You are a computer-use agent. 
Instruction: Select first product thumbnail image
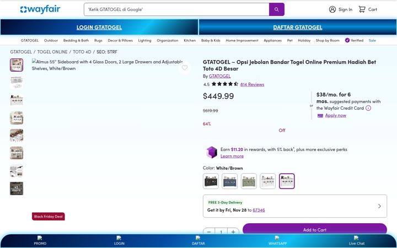click(x=17, y=65)
